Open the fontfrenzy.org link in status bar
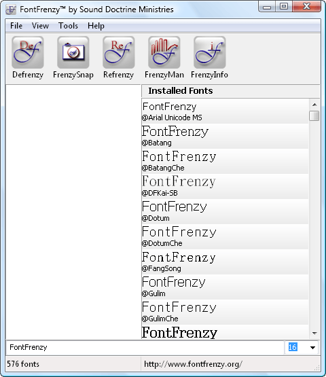Screen dimensions: 326x377 point(193,364)
